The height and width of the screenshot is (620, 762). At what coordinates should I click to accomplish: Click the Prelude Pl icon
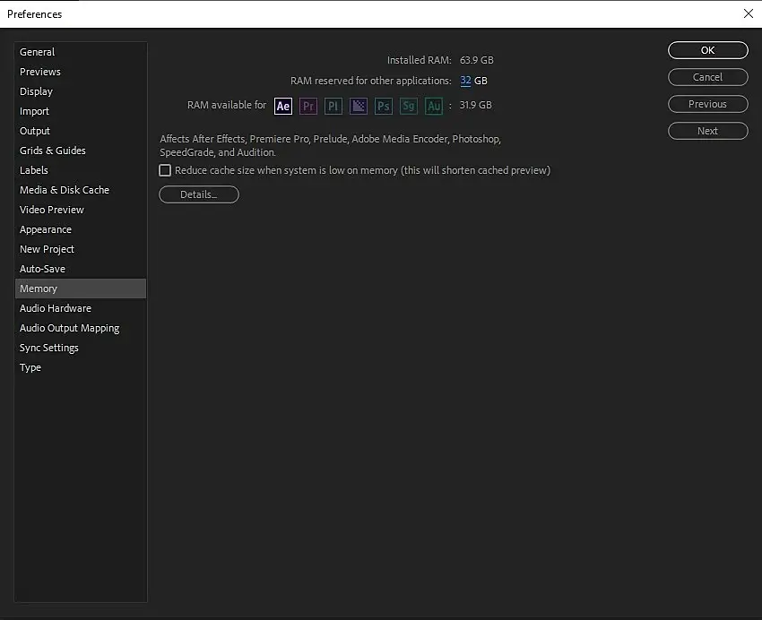click(x=333, y=106)
